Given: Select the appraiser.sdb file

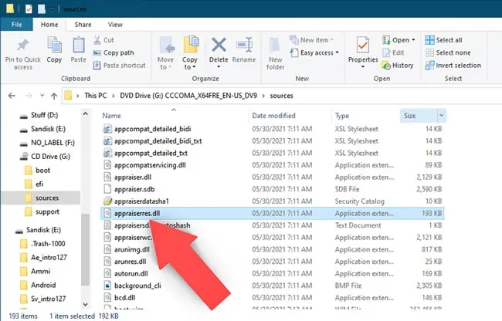Looking at the screenshot, I should [x=134, y=189].
